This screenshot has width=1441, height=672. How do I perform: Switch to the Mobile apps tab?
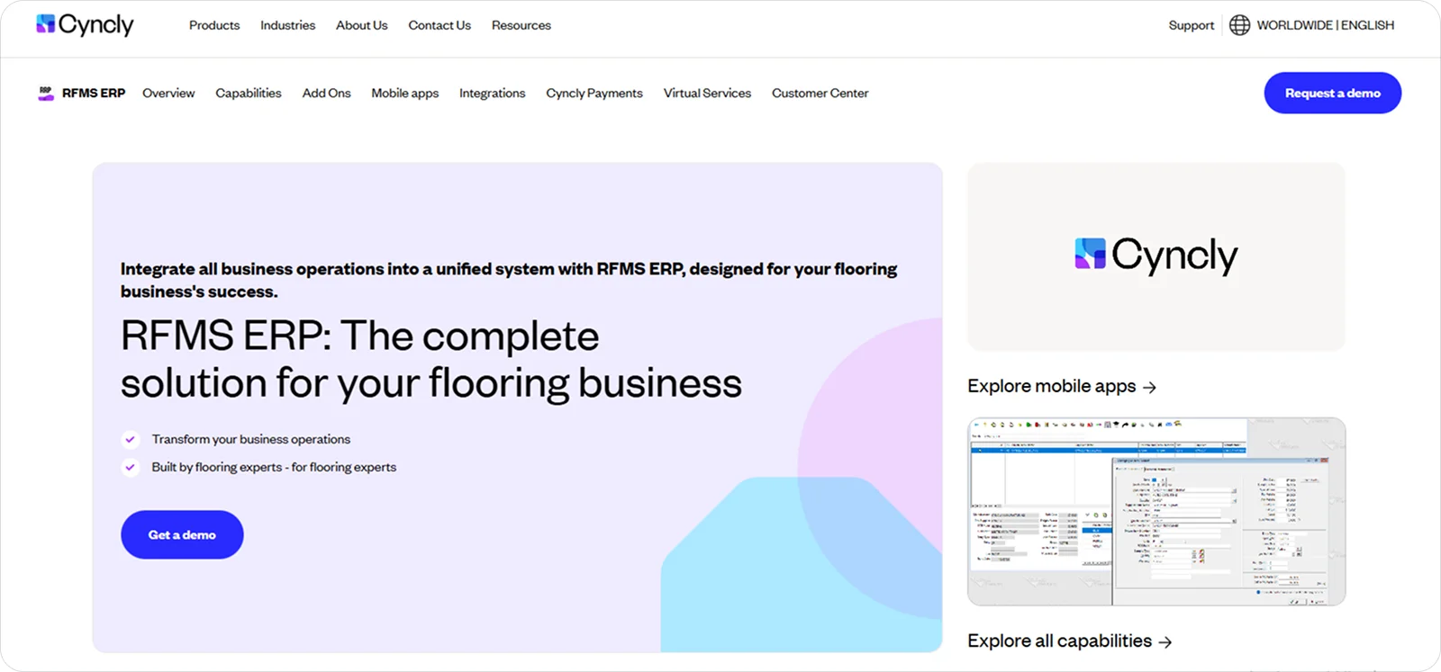pos(404,93)
